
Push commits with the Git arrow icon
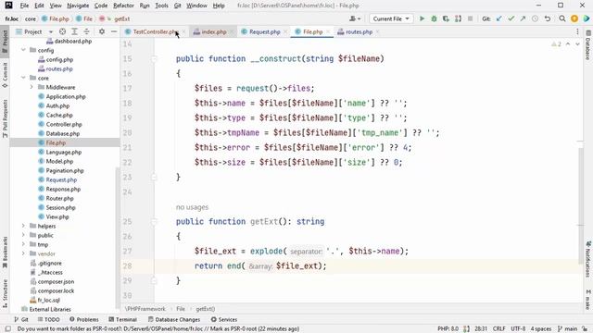(x=523, y=18)
